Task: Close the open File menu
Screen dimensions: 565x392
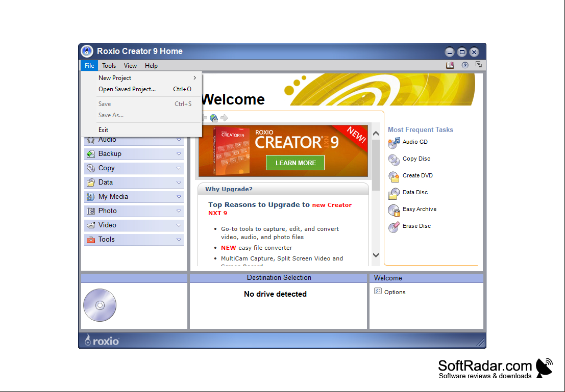Action: 89,66
